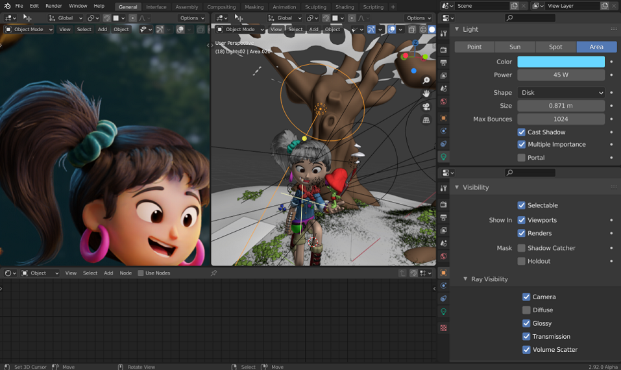Switch orthographic/perspective grid icon in the right viewport

pyautogui.click(x=426, y=119)
